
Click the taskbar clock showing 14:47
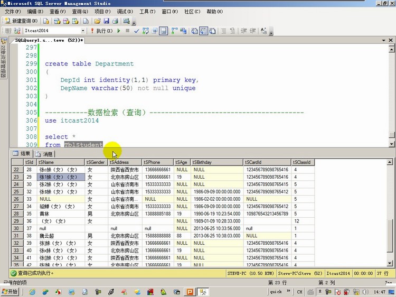pyautogui.click(x=380, y=292)
